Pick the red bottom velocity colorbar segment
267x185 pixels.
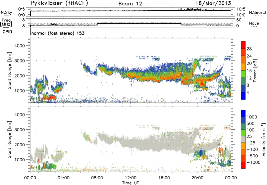point(243,165)
